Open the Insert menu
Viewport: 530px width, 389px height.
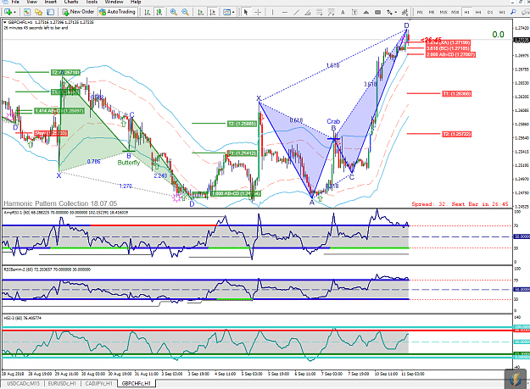coord(51,2)
